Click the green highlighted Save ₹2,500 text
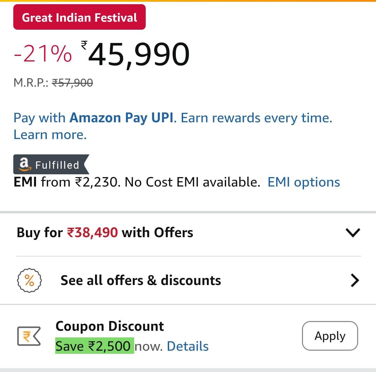 [x=94, y=346]
